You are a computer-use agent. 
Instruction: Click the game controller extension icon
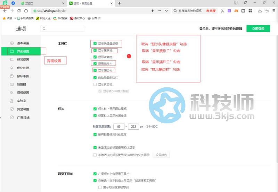236,11
